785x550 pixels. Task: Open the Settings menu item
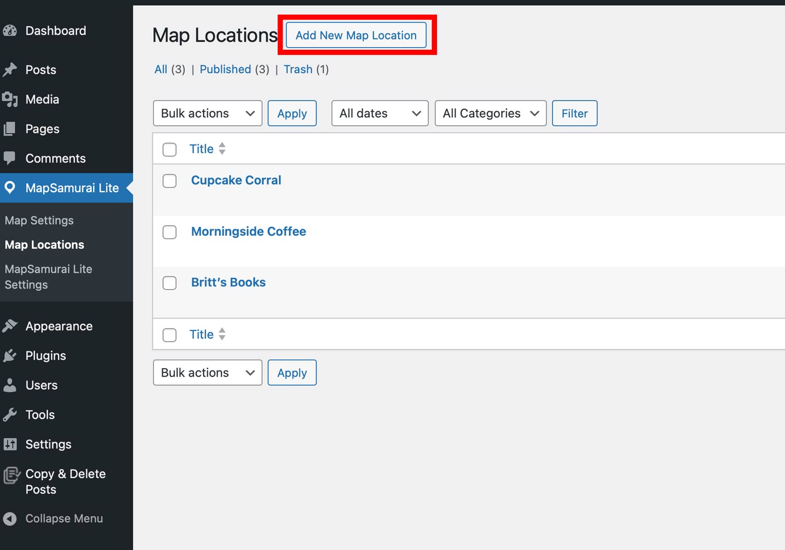pyautogui.click(x=66, y=444)
